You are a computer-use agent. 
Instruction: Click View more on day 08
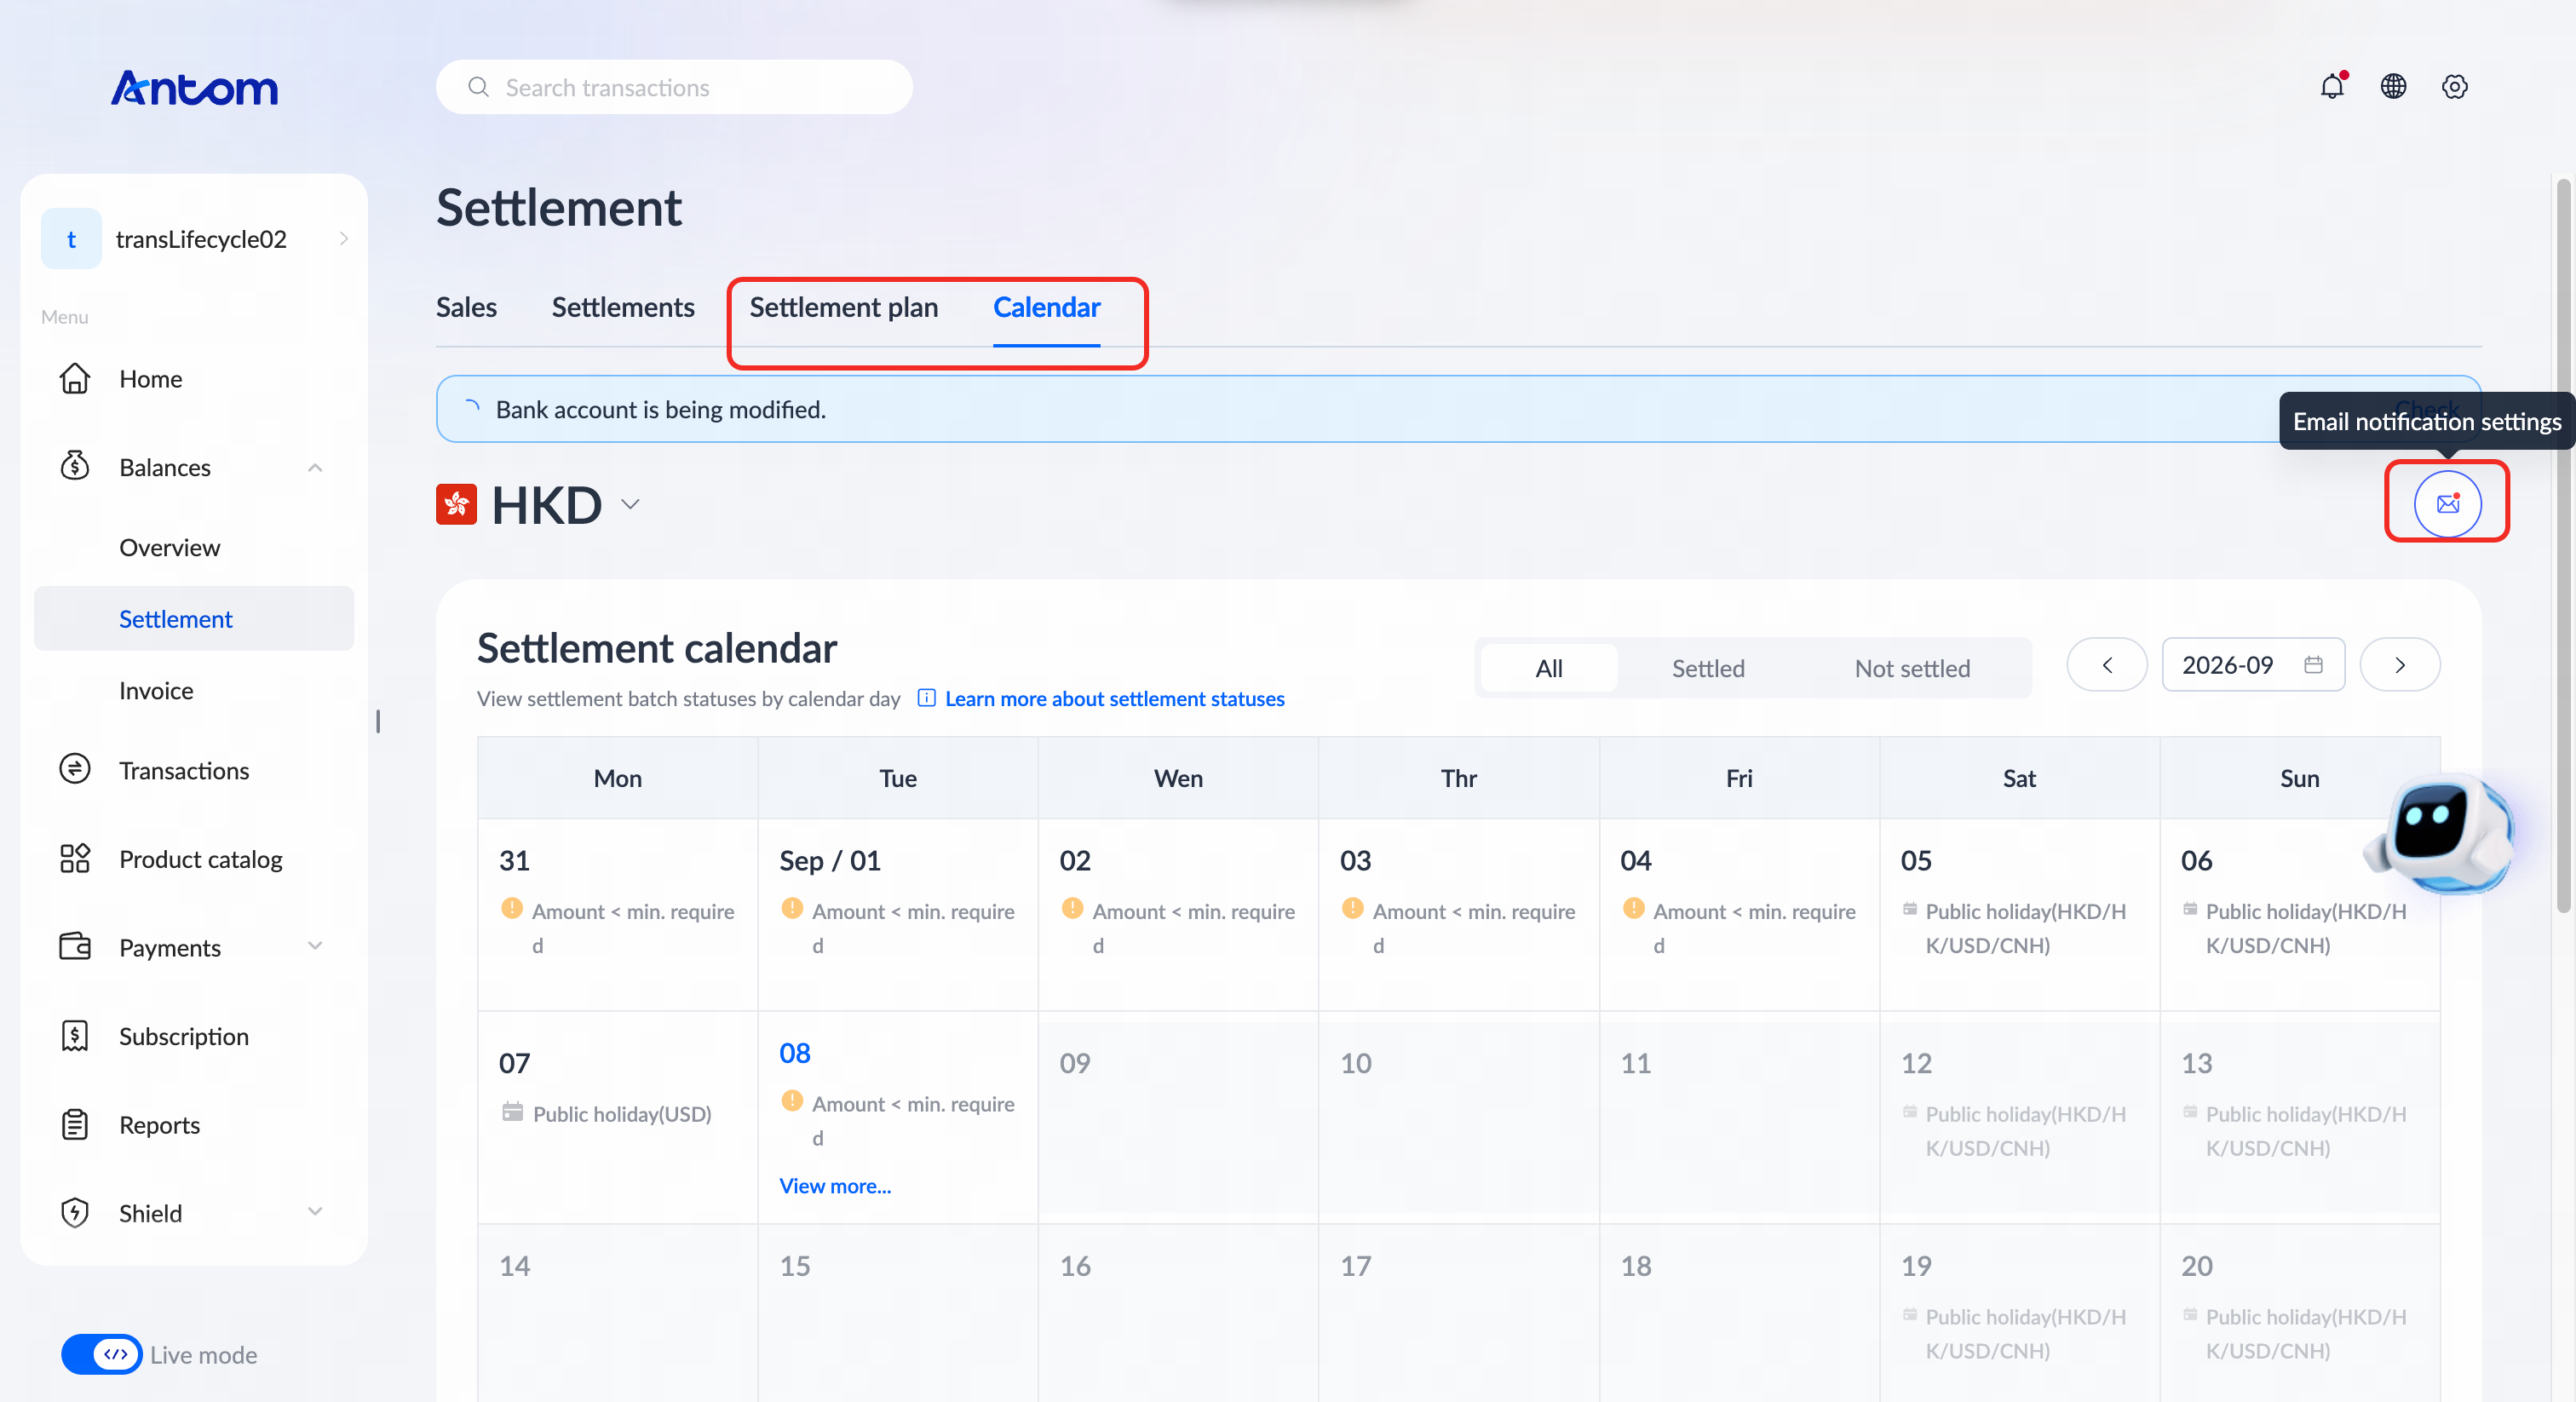pos(835,1185)
